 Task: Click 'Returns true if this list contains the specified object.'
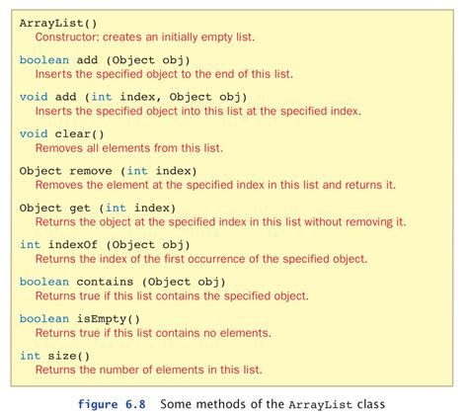click(x=172, y=295)
